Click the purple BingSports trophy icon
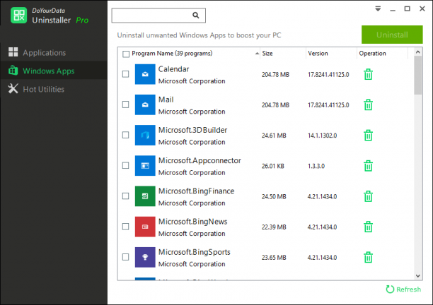This screenshot has width=433, height=305. click(145, 257)
